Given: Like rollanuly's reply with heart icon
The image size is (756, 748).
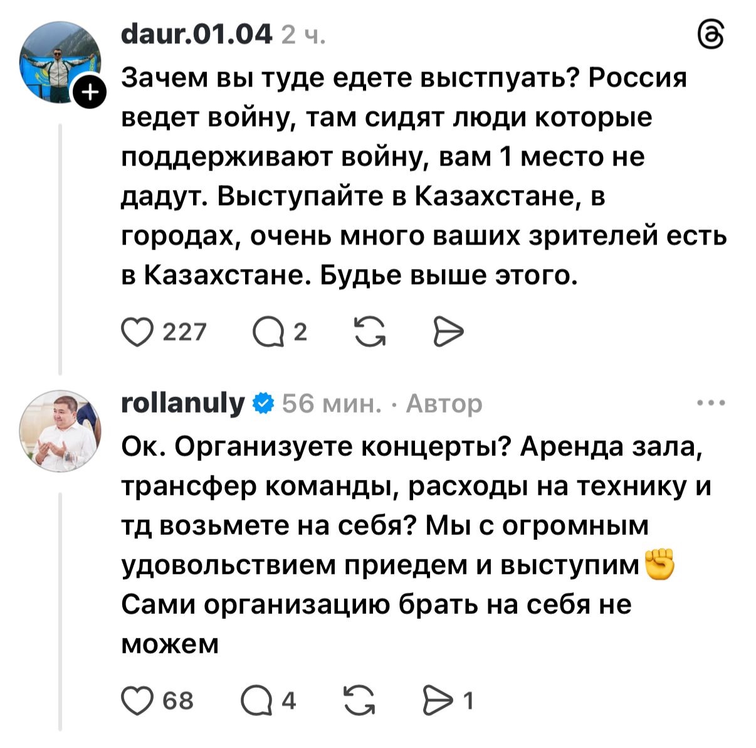Looking at the screenshot, I should coord(137,700).
